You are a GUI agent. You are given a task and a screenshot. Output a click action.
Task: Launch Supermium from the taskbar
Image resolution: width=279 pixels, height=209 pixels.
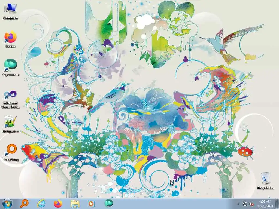click(x=108, y=204)
